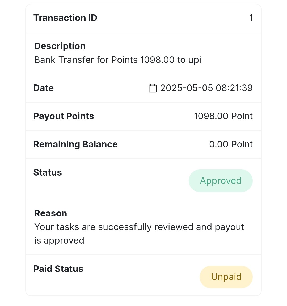Click the transaction ID value 1
287x306 pixels.
coord(251,18)
